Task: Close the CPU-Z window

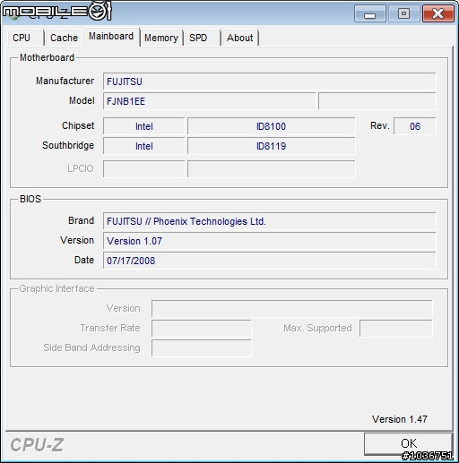Action: tap(438, 13)
